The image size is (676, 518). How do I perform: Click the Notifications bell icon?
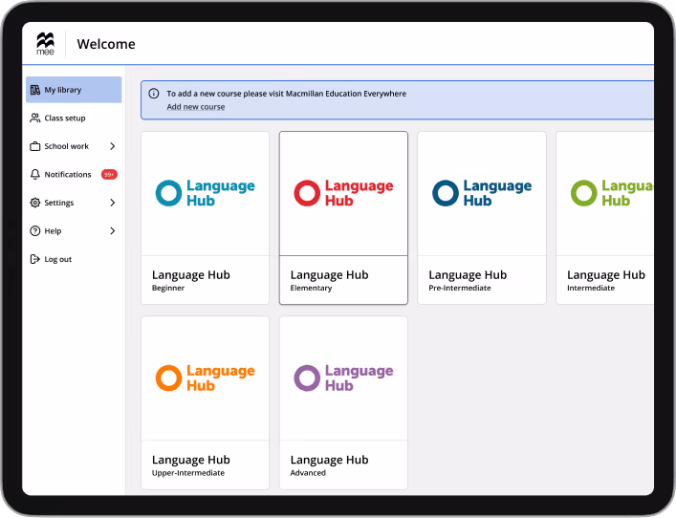click(x=35, y=175)
